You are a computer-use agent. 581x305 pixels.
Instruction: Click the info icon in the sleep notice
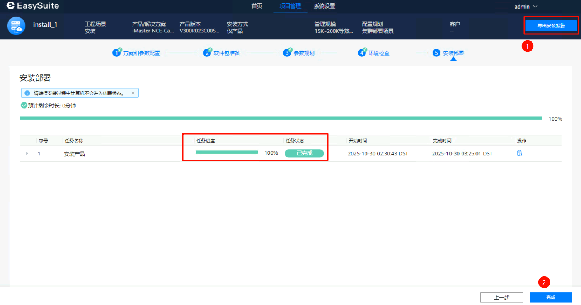pyautogui.click(x=27, y=93)
